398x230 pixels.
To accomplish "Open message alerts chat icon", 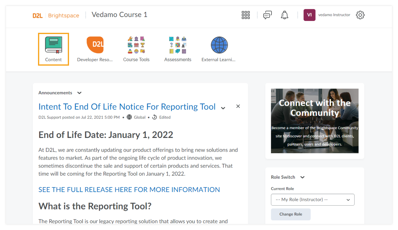I will (x=268, y=15).
